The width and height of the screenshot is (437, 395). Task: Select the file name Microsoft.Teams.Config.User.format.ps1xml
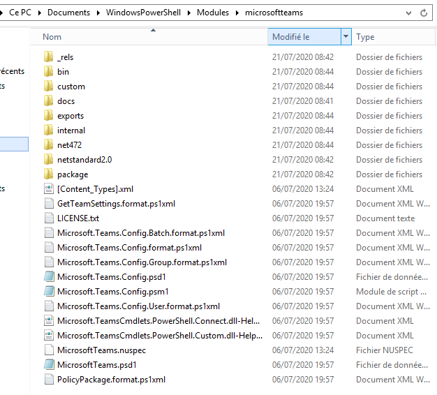pyautogui.click(x=138, y=306)
